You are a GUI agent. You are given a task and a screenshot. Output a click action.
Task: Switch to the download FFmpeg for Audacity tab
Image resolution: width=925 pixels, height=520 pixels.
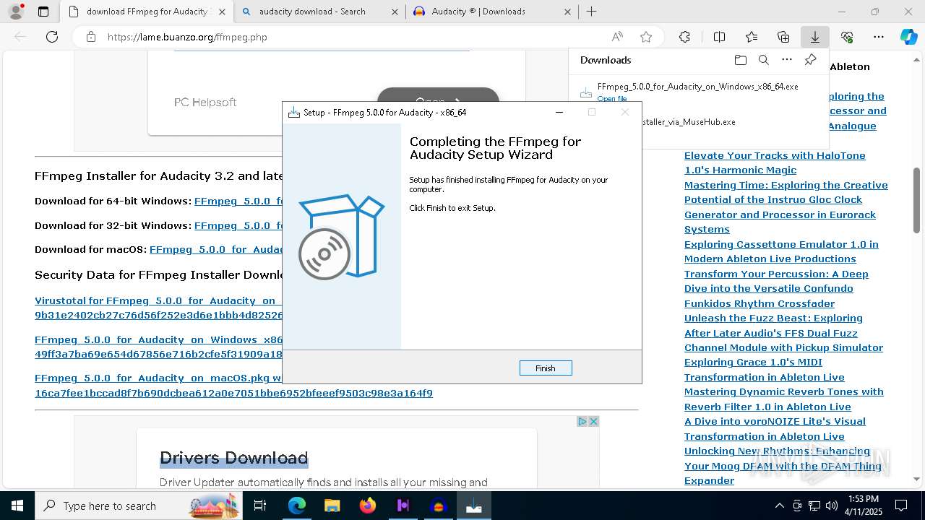point(147,12)
